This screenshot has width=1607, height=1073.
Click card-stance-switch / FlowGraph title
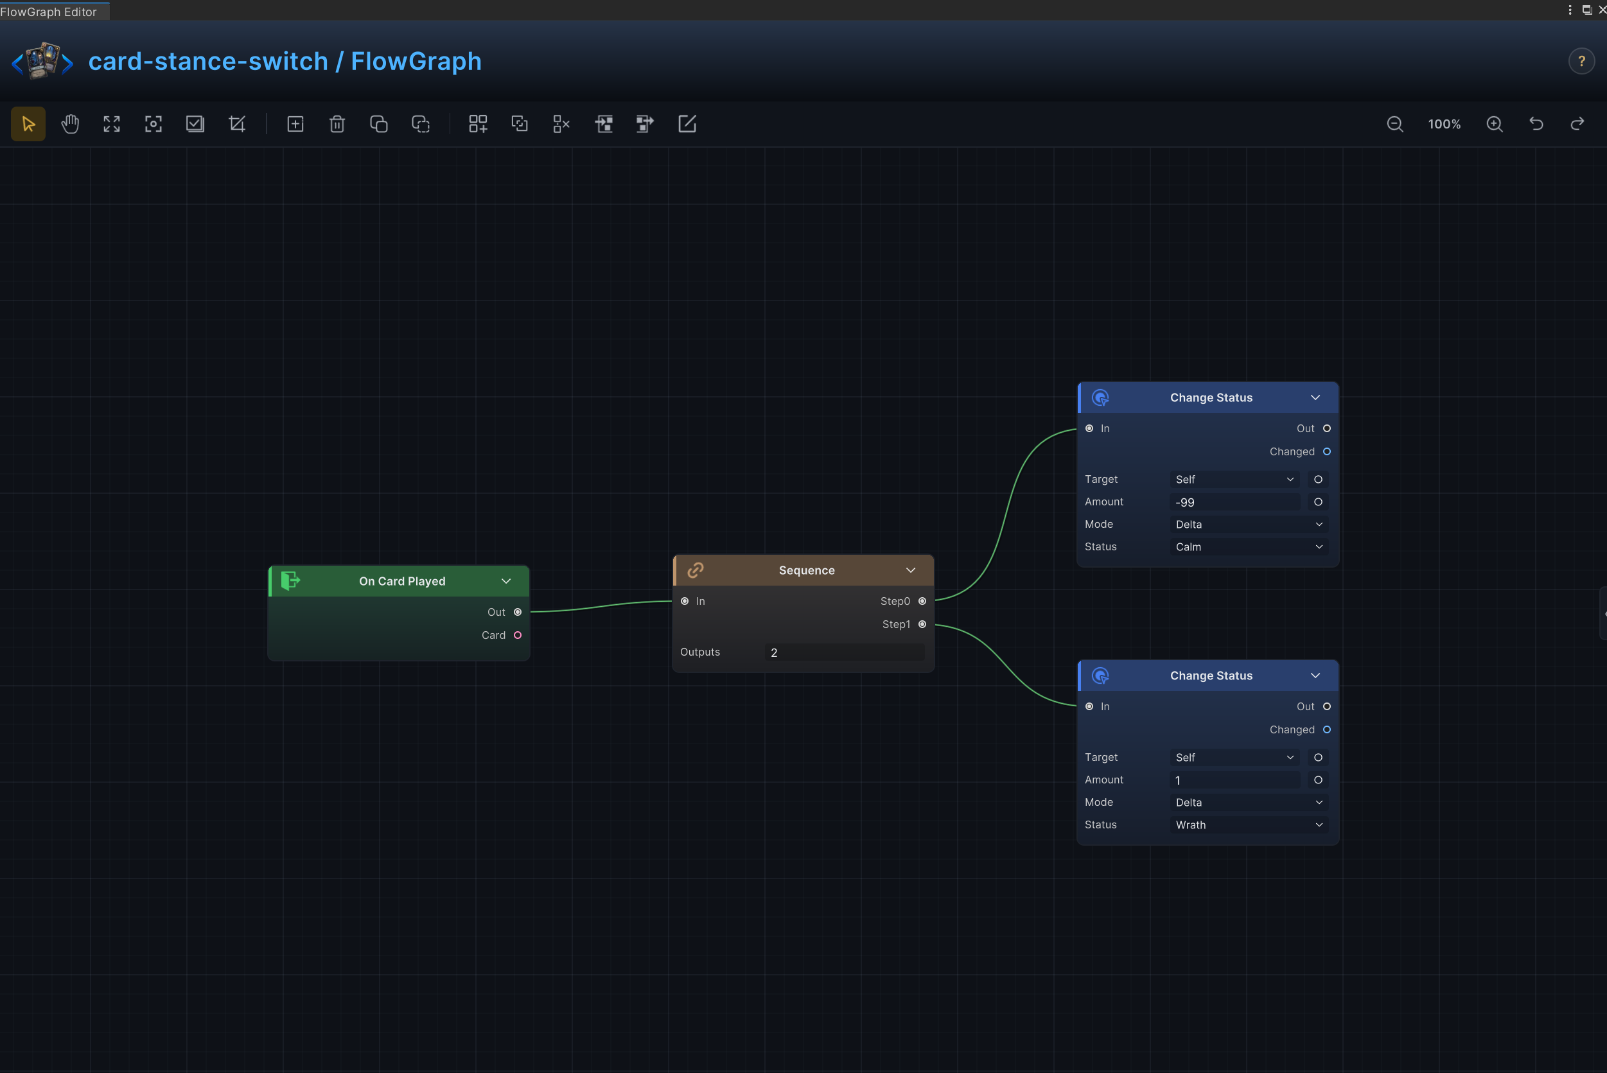285,62
